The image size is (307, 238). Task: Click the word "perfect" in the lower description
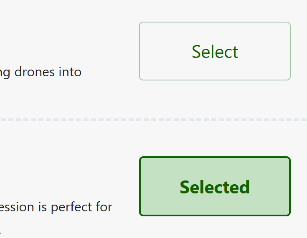coord(71,207)
